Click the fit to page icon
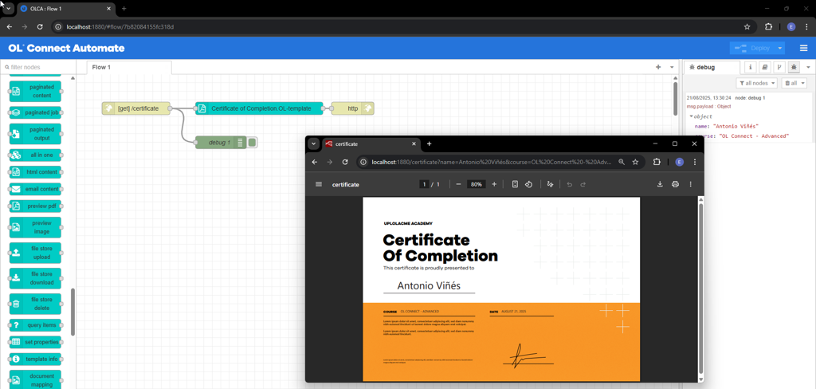The height and width of the screenshot is (389, 816). (x=515, y=184)
